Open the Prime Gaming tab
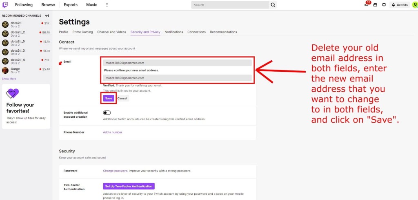 click(x=82, y=32)
